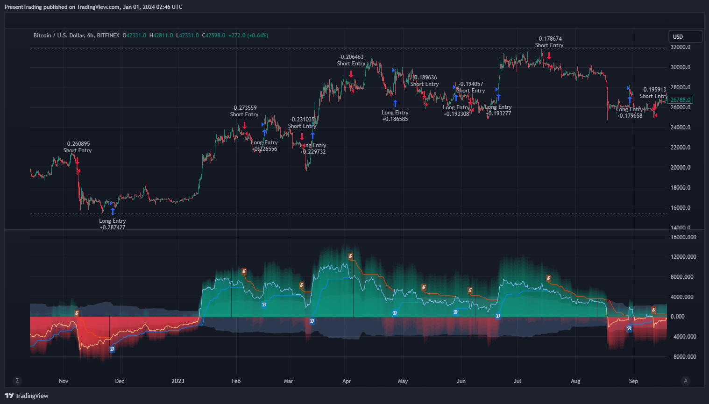Click the S sell badge above September
The height and width of the screenshot is (404, 709).
[653, 310]
